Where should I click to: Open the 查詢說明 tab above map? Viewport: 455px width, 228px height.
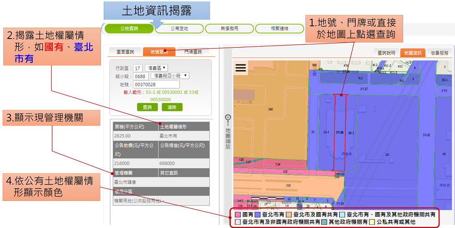[x=386, y=53]
